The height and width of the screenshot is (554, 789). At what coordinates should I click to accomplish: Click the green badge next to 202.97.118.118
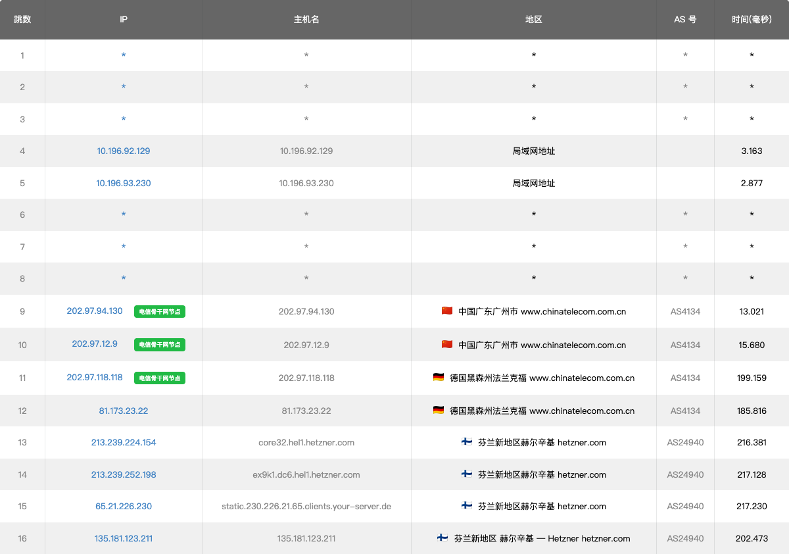point(160,378)
